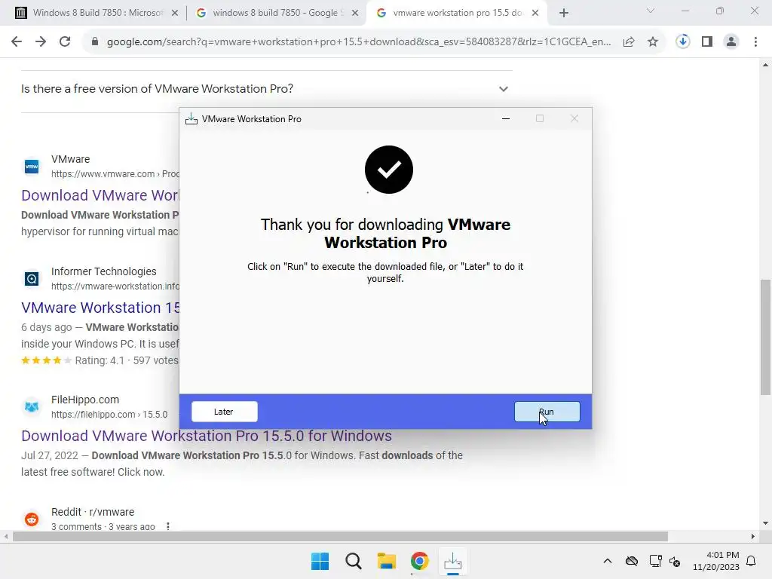Open the notification bell icon

pos(752,561)
